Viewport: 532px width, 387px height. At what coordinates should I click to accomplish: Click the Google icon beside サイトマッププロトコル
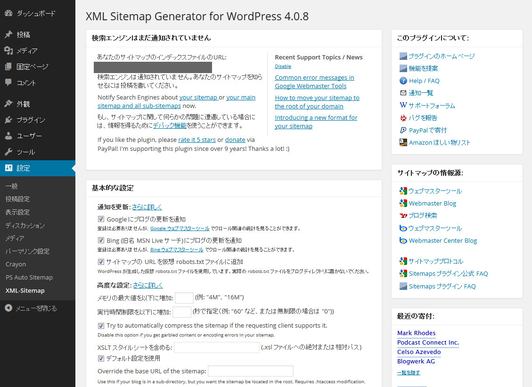pos(403,261)
